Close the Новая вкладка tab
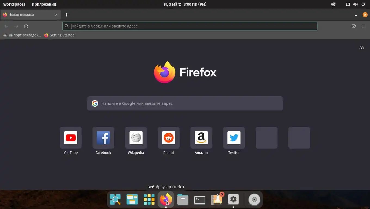 tap(56, 15)
